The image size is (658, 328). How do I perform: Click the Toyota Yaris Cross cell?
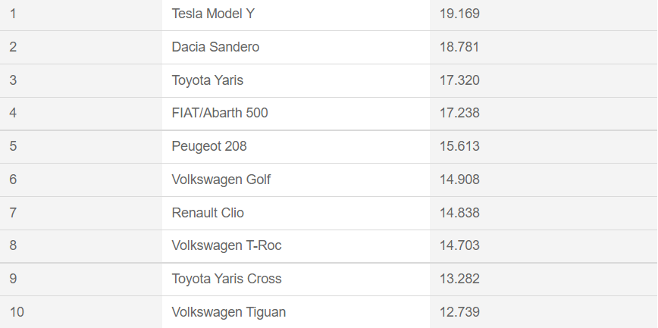(227, 279)
